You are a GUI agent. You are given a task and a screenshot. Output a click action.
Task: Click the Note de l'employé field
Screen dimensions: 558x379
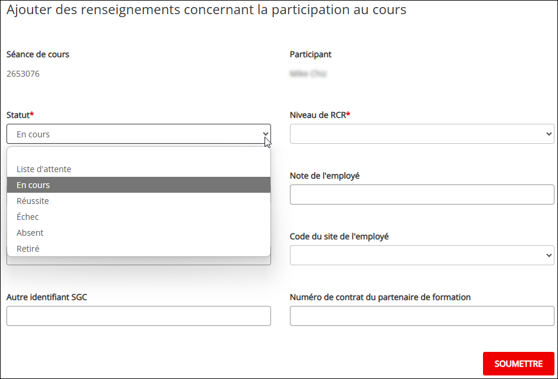(422, 195)
